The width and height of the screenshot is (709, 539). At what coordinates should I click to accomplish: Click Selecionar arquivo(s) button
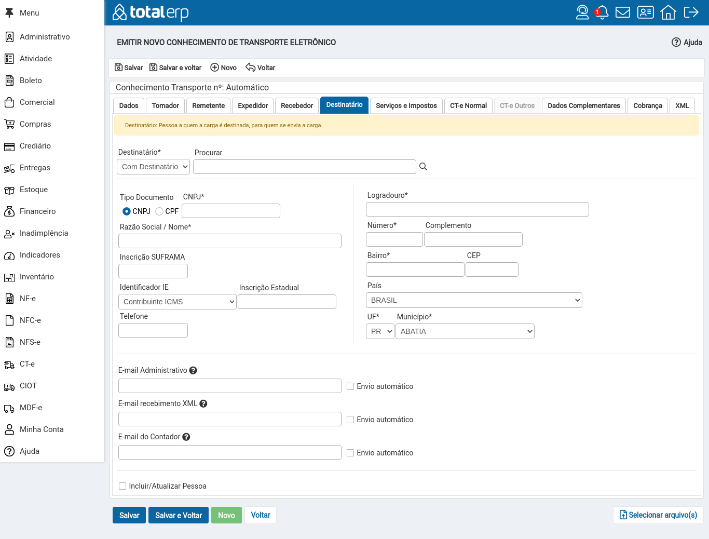658,515
